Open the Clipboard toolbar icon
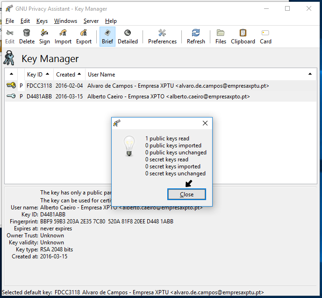322x298 pixels. coord(243,37)
